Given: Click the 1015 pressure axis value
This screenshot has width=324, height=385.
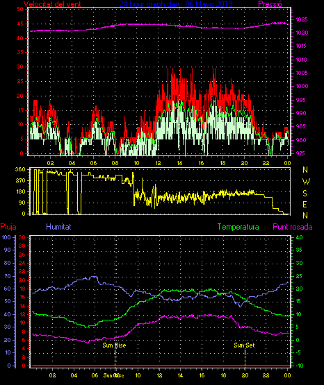Looking at the screenshot, I should 301,46.
